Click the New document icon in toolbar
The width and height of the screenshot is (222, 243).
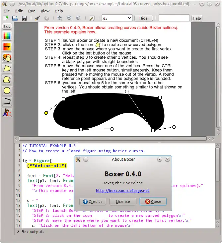(6, 18)
